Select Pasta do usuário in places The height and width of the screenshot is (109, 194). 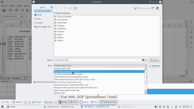point(43,11)
